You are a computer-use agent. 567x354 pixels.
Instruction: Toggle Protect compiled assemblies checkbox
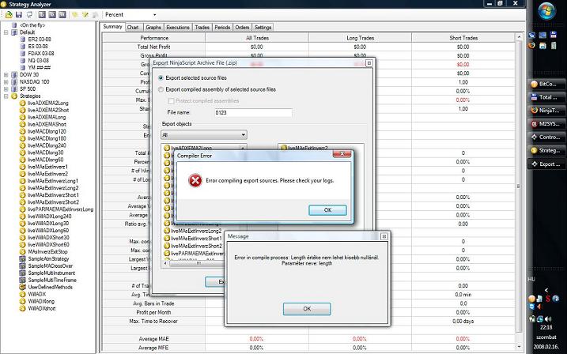coord(172,101)
